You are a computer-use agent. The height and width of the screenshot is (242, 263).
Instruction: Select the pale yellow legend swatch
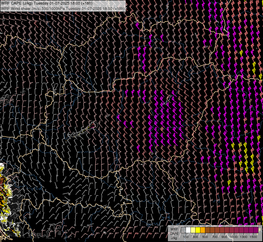tap(193, 230)
